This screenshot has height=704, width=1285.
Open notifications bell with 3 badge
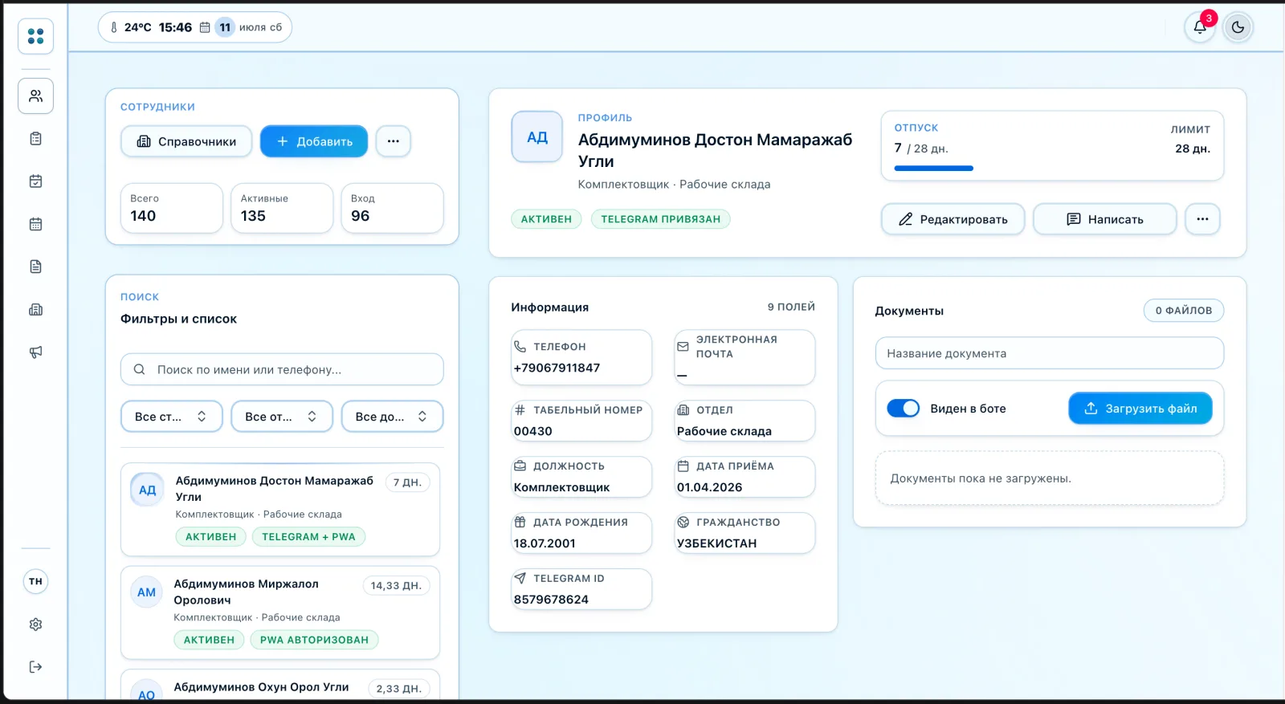1200,27
